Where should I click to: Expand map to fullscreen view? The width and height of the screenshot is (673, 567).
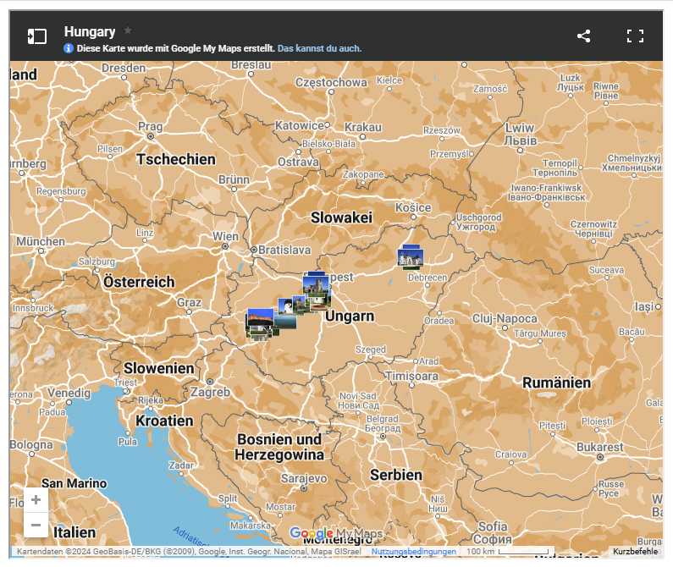[635, 36]
